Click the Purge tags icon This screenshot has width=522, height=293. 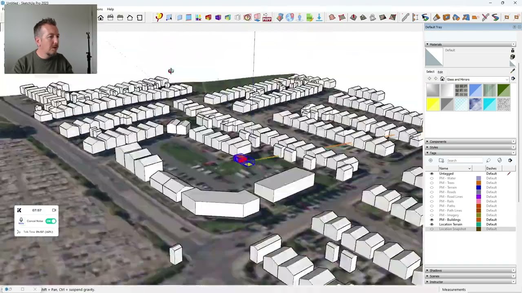tap(500, 161)
